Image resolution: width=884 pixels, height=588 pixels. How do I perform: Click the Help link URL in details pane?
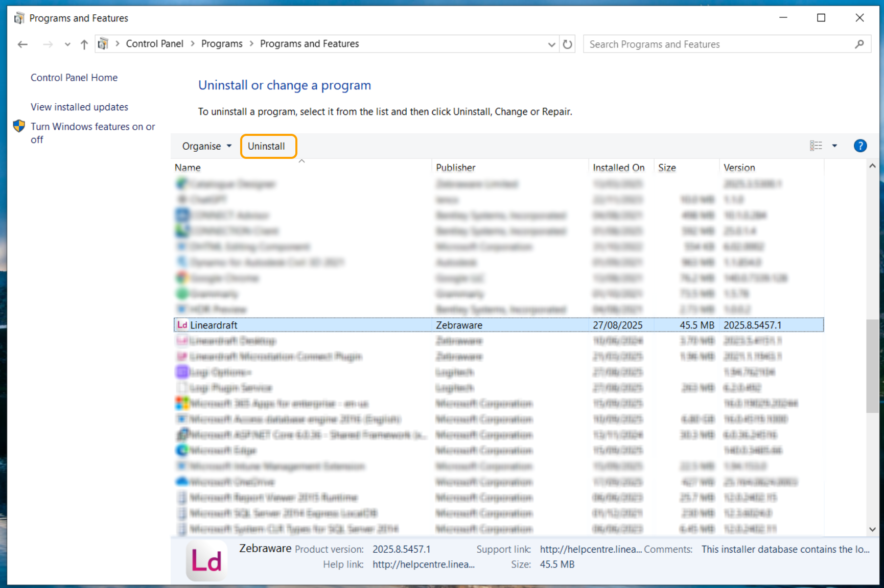(x=424, y=565)
